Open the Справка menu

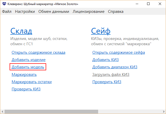click(116, 12)
